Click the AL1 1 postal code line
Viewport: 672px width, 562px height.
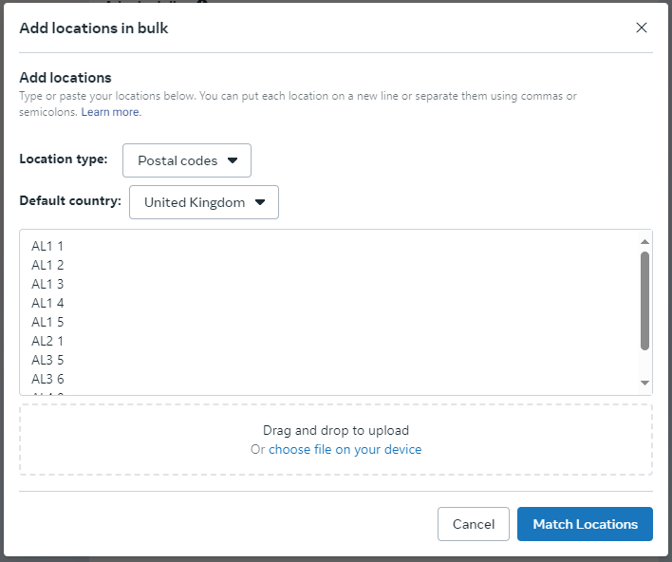point(47,246)
